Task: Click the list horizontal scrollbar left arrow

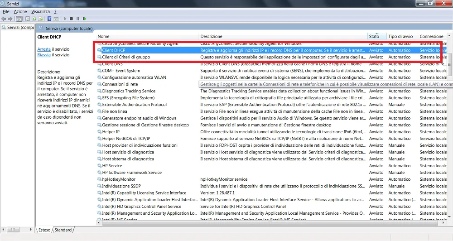Action: coord(99,223)
